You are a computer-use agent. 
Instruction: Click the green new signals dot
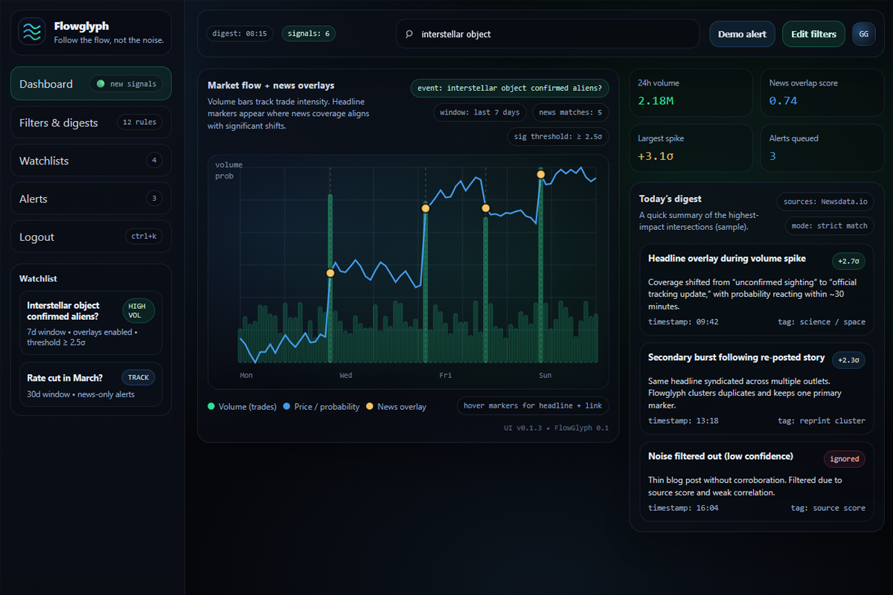(x=100, y=84)
